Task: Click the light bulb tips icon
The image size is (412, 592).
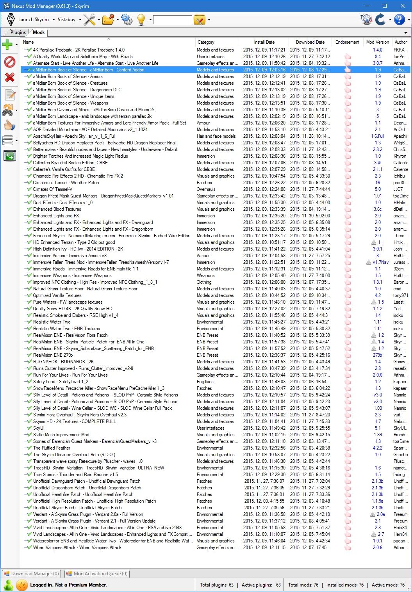Action: 141,20
